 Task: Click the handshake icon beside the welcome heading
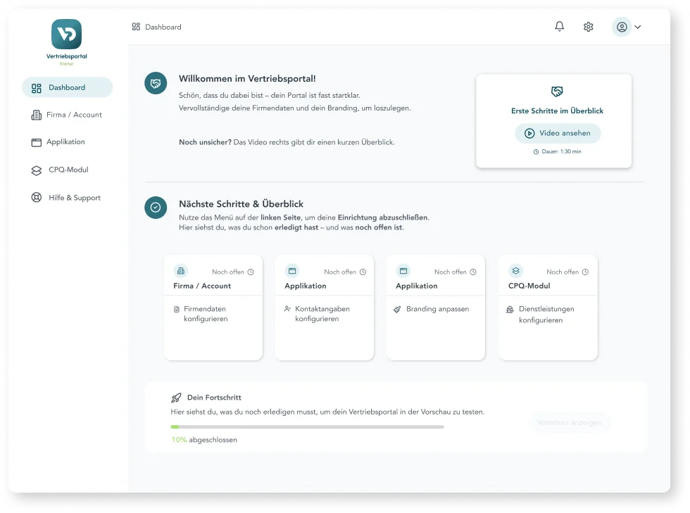(x=156, y=83)
